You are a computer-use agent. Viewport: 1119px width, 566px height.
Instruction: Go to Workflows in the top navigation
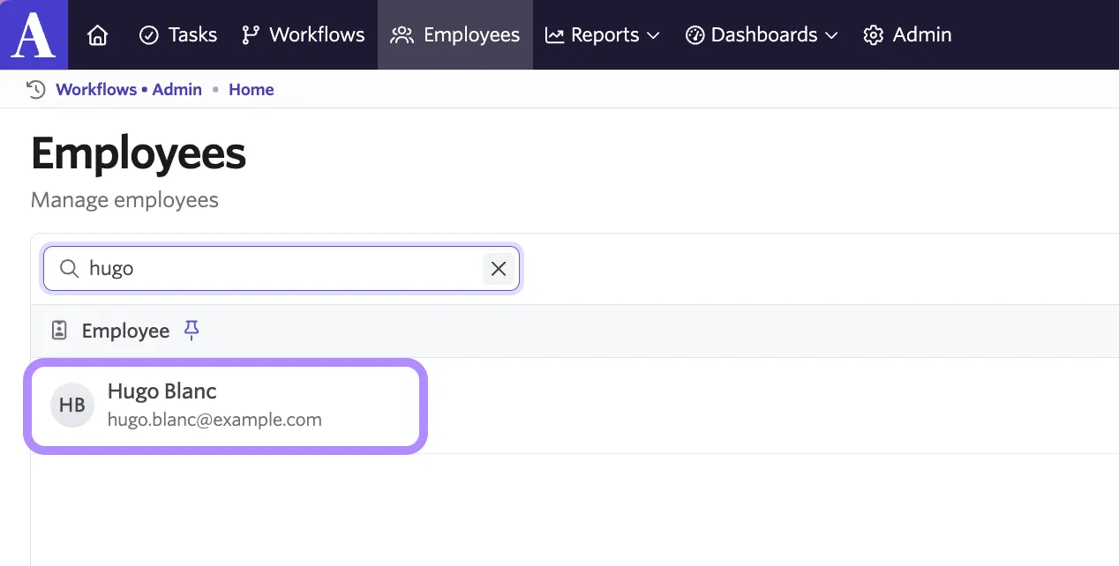[303, 35]
